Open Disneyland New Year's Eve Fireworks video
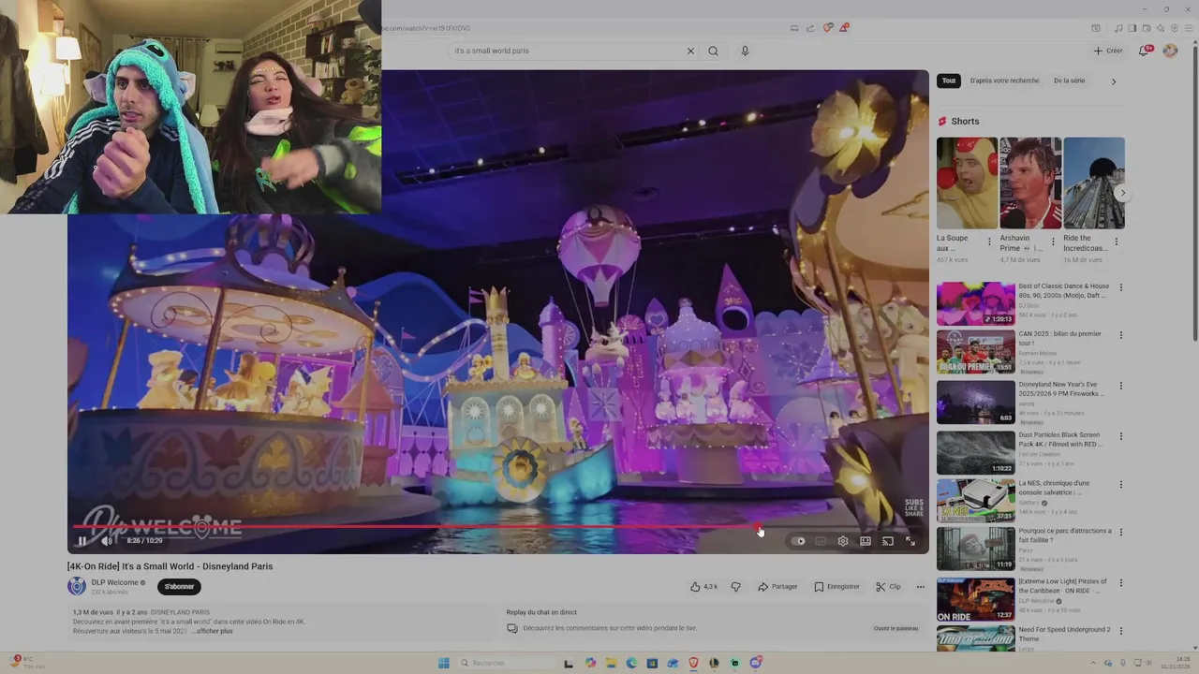The image size is (1199, 674). coord(975,402)
